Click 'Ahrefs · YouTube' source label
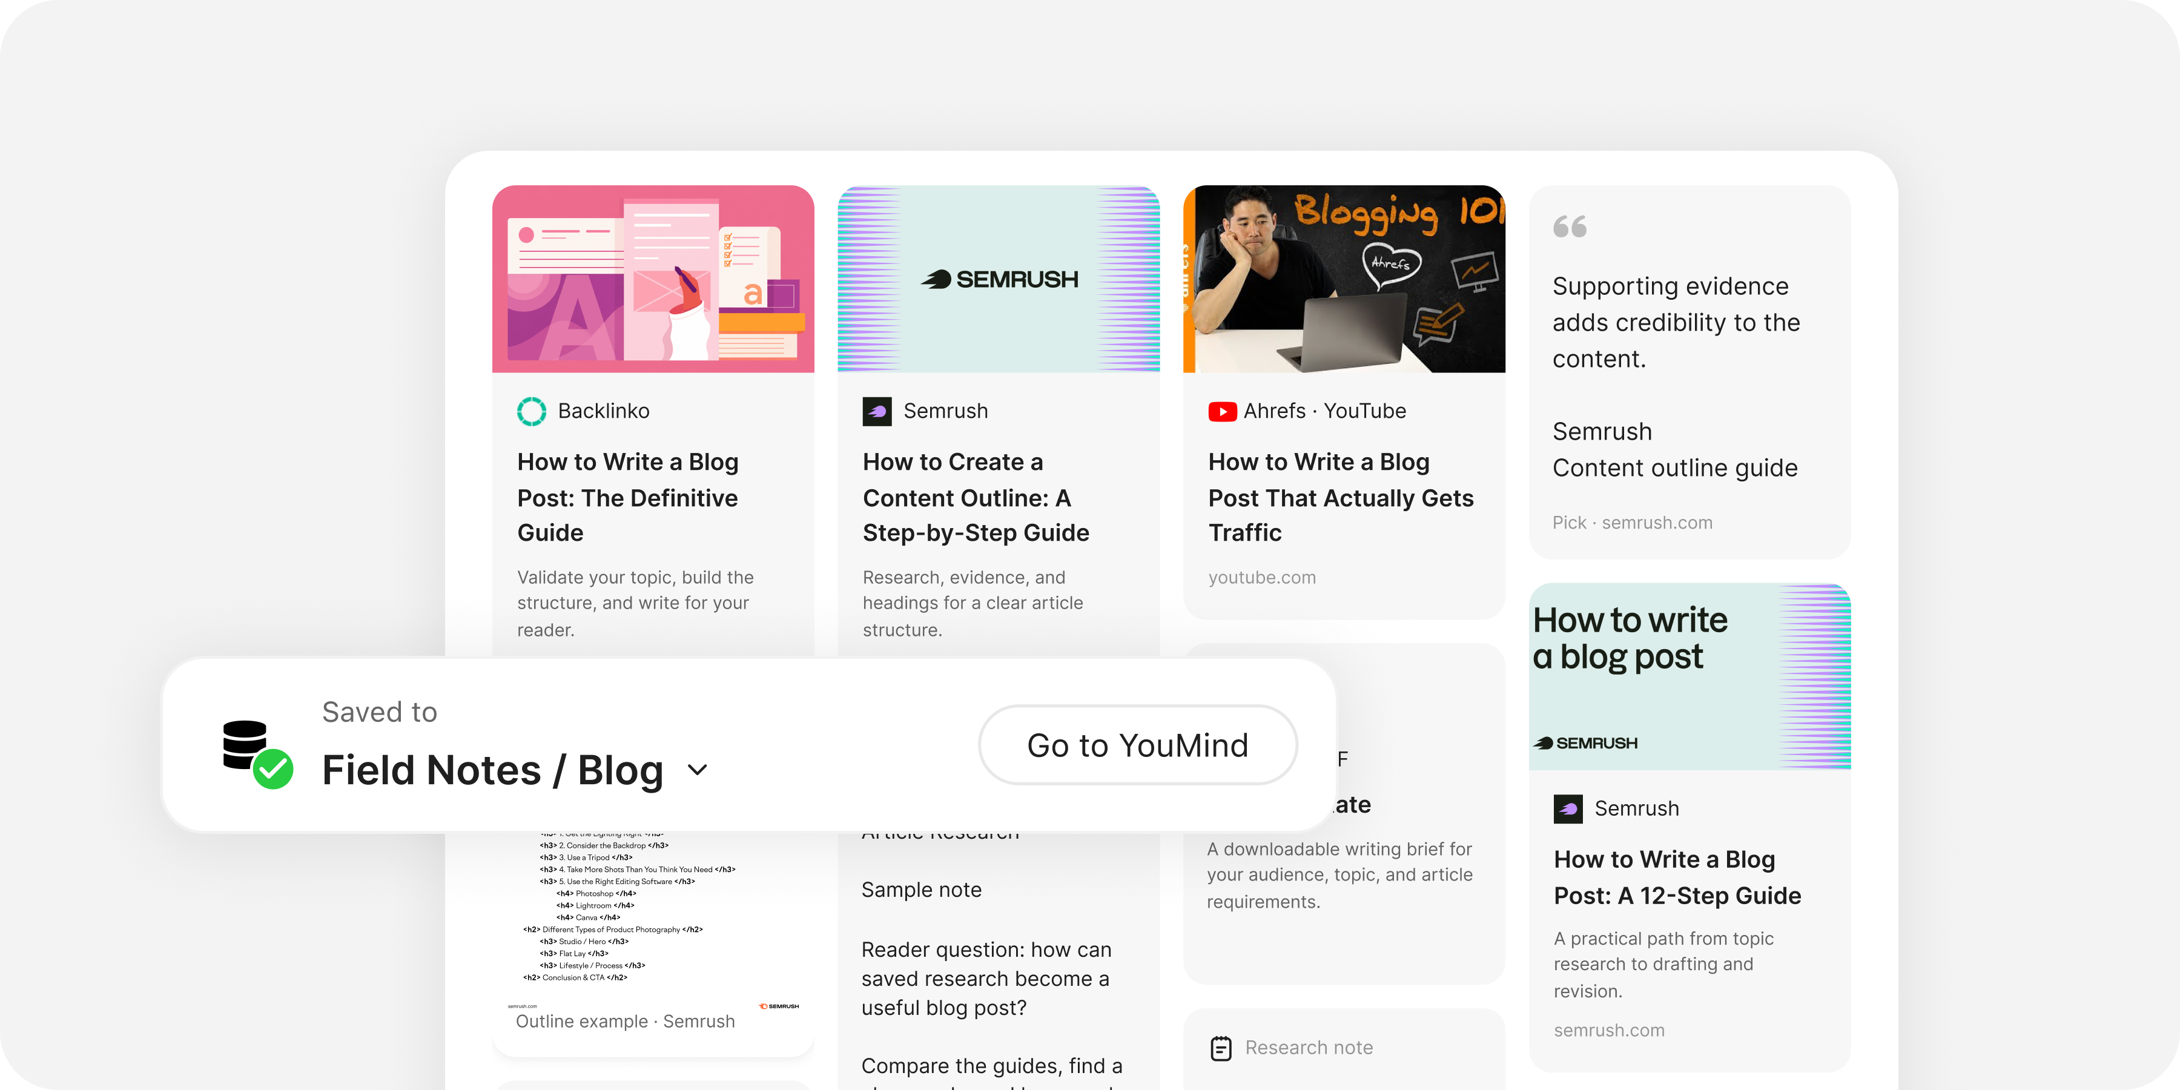 coord(1324,411)
